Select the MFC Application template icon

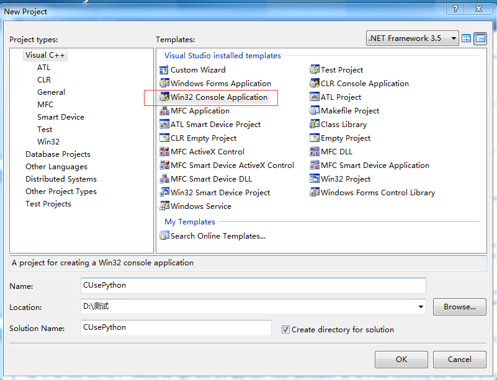tap(164, 110)
